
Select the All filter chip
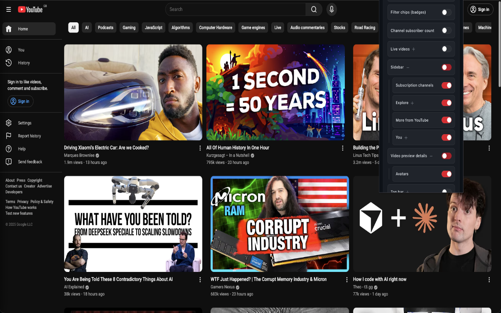pos(74,27)
